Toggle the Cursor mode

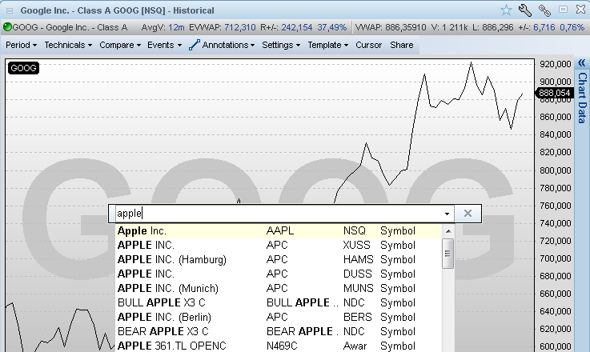click(x=369, y=46)
